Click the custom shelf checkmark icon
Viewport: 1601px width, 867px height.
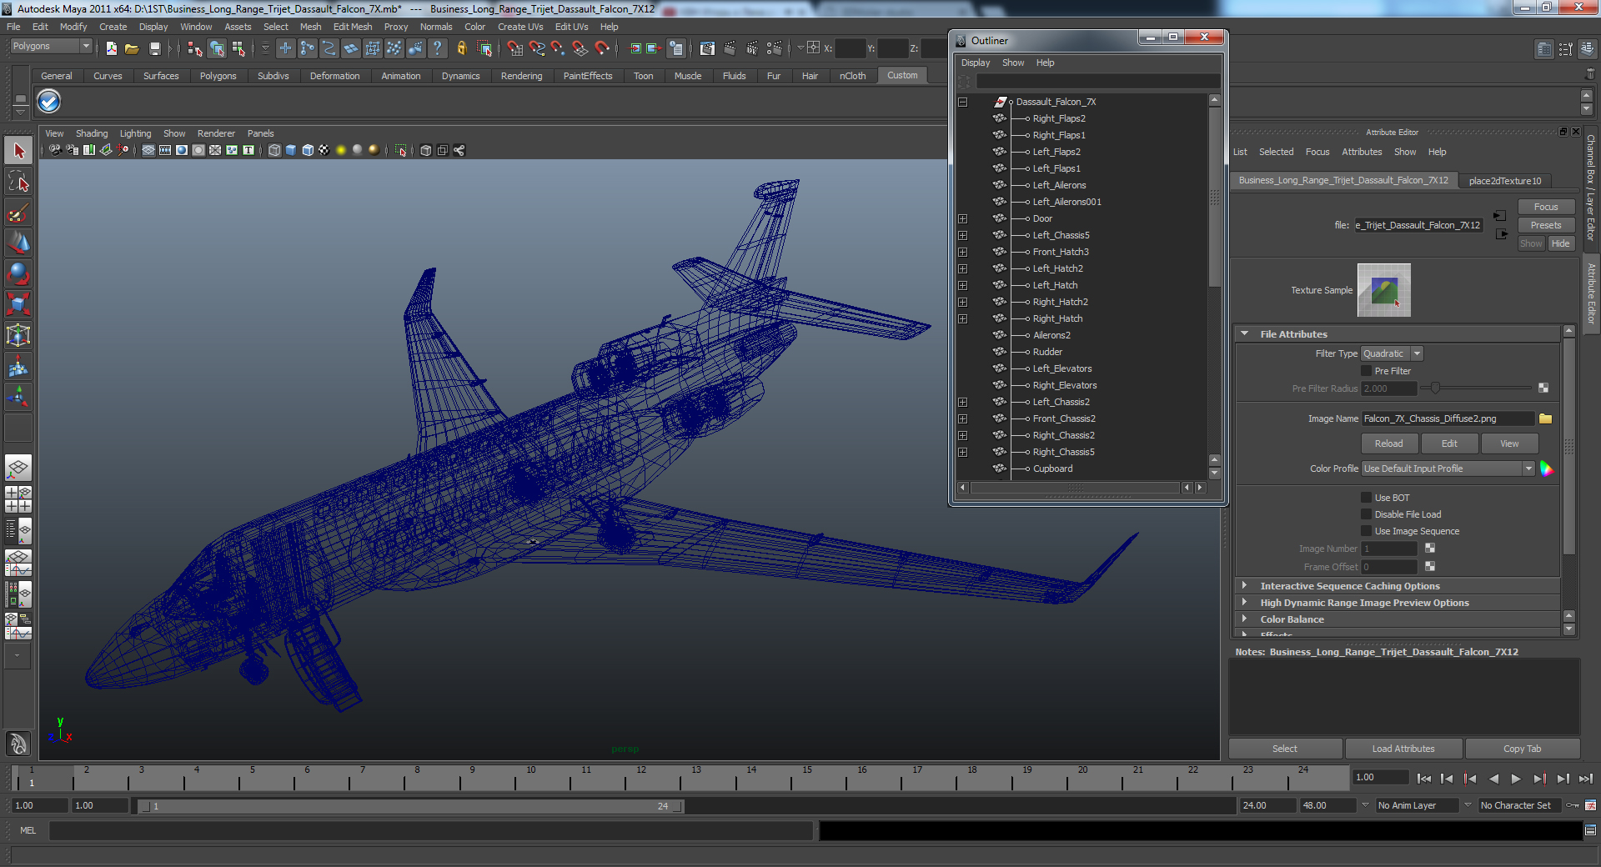click(49, 102)
